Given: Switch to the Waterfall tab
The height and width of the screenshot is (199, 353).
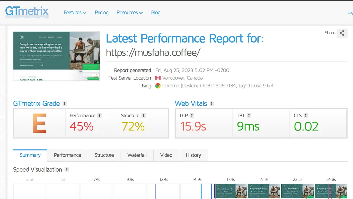Looking at the screenshot, I should coord(137,155).
